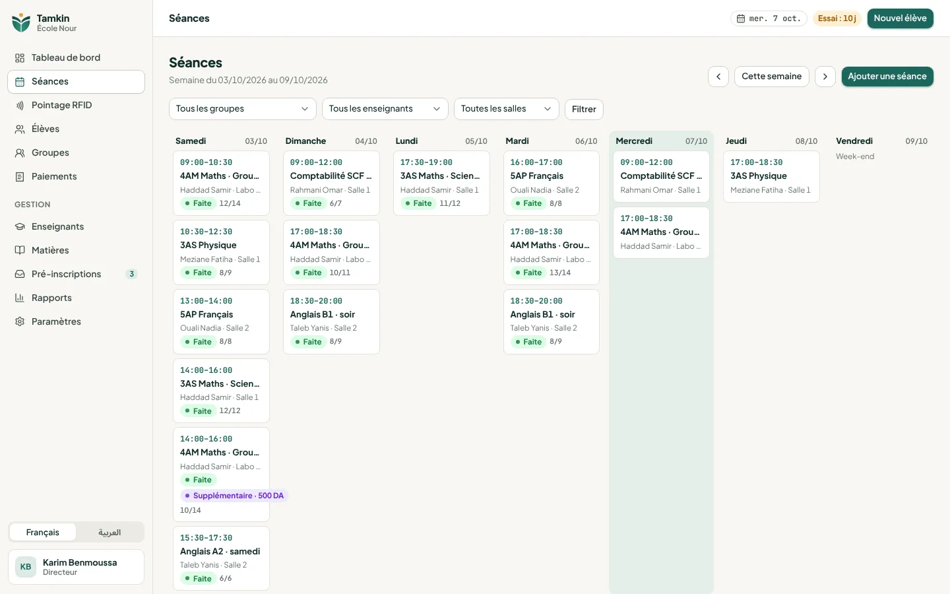Open Tableau de bord page
The height and width of the screenshot is (594, 950).
coord(77,58)
